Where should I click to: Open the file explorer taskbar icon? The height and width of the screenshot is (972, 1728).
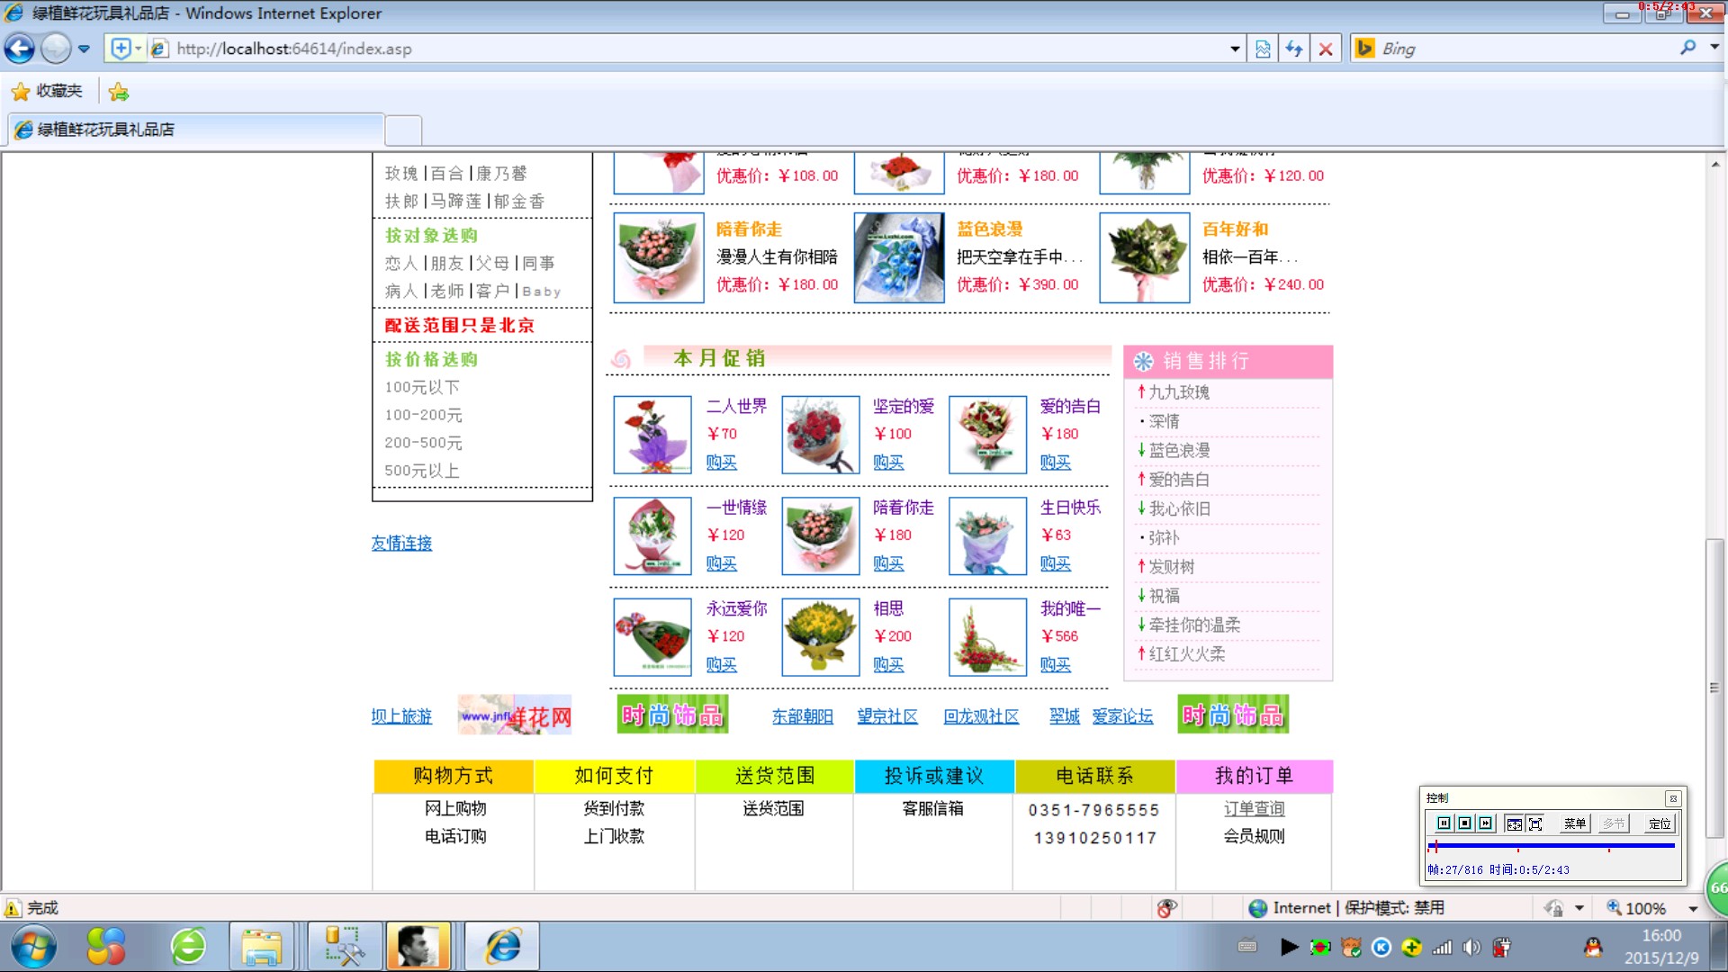pos(261,946)
